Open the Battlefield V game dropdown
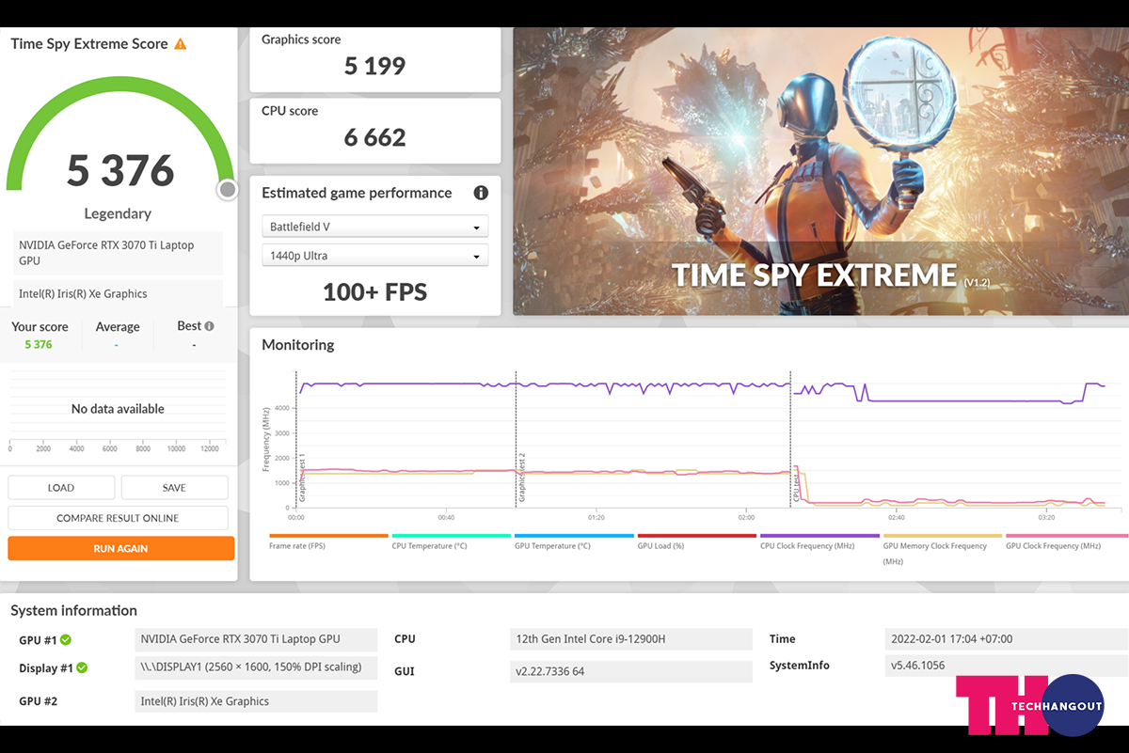Image resolution: width=1129 pixels, height=753 pixels. point(374,227)
